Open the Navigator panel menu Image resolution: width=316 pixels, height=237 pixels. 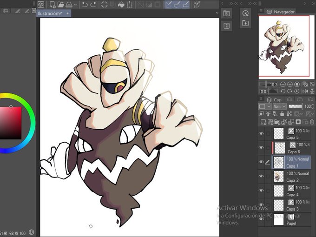click(x=261, y=11)
